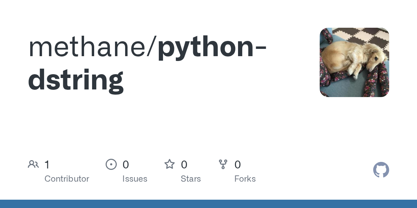Click the Stars star icon
Viewport: 417px width, 208px height.
coord(170,164)
